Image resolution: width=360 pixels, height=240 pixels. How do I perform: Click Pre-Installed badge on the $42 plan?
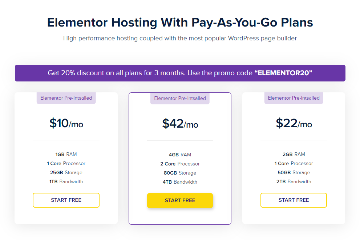coord(180,98)
